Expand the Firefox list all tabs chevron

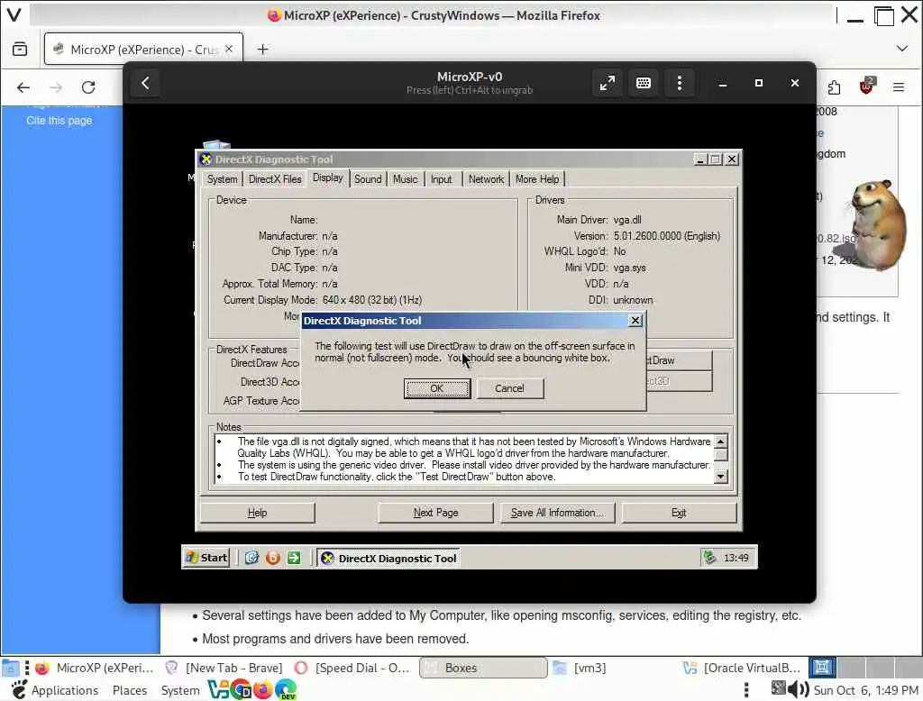pyautogui.click(x=901, y=49)
